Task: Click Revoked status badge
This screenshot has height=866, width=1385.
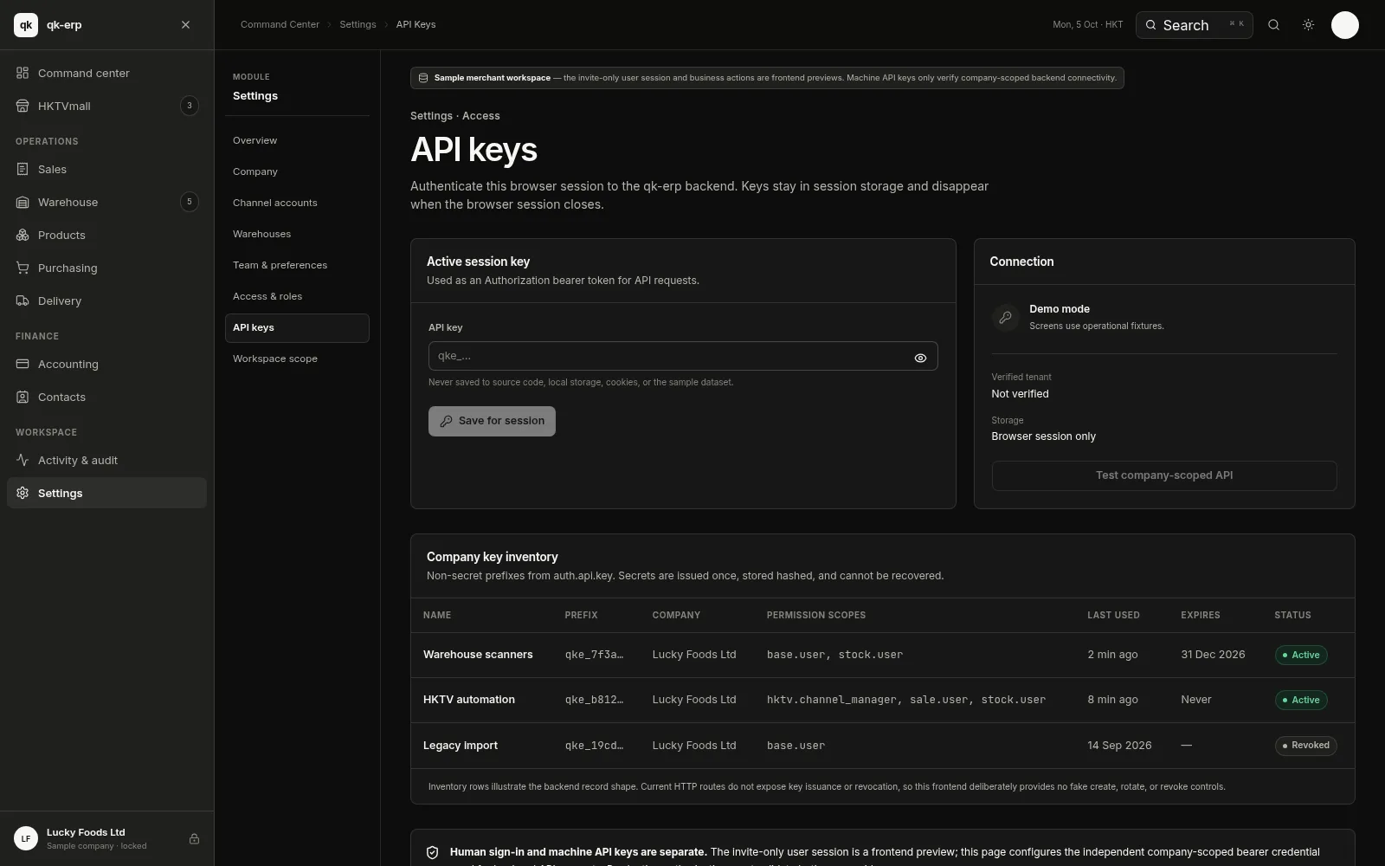Action: point(1305,746)
